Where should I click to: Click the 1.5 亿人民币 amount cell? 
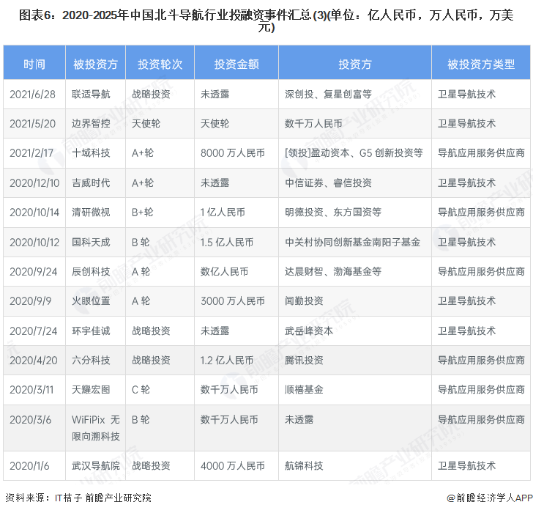pyautogui.click(x=227, y=242)
